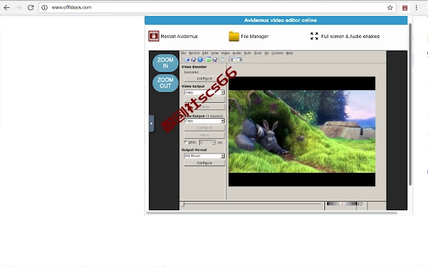This screenshot has height=267, width=428.
Task: Open the Output Format muxer dropdown
Action: [x=205, y=156]
